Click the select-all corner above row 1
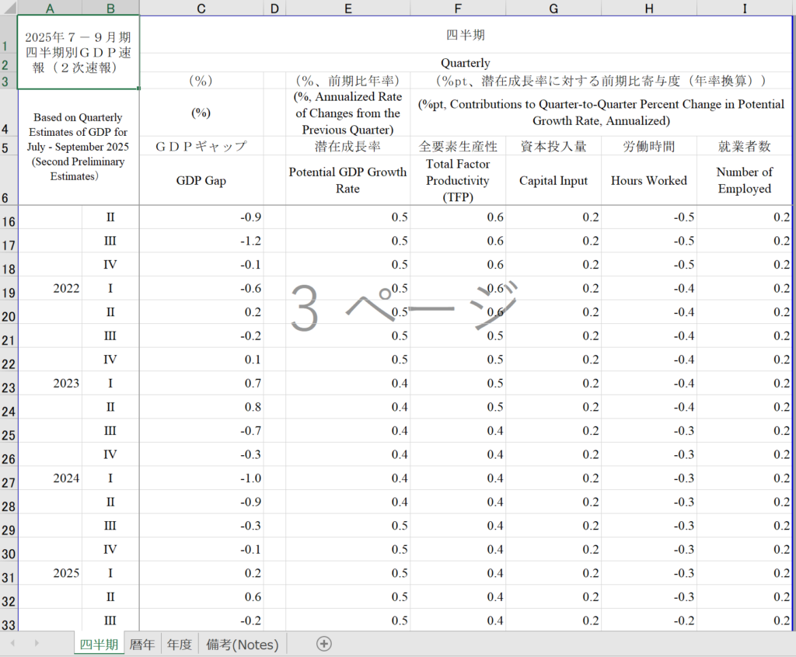 pos(9,8)
